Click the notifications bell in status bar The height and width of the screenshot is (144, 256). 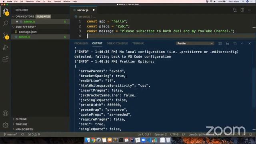click(x=250, y=134)
